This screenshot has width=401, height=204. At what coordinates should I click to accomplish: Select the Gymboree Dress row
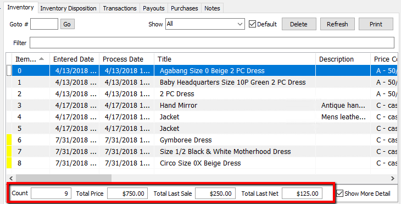pyautogui.click(x=202, y=140)
